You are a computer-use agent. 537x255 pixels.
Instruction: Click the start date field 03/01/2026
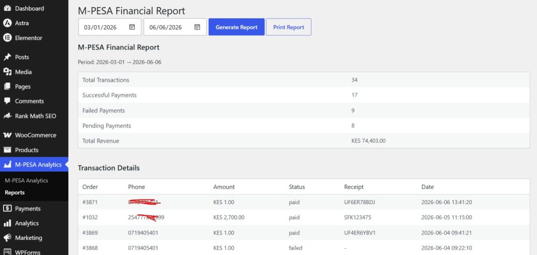click(110, 27)
